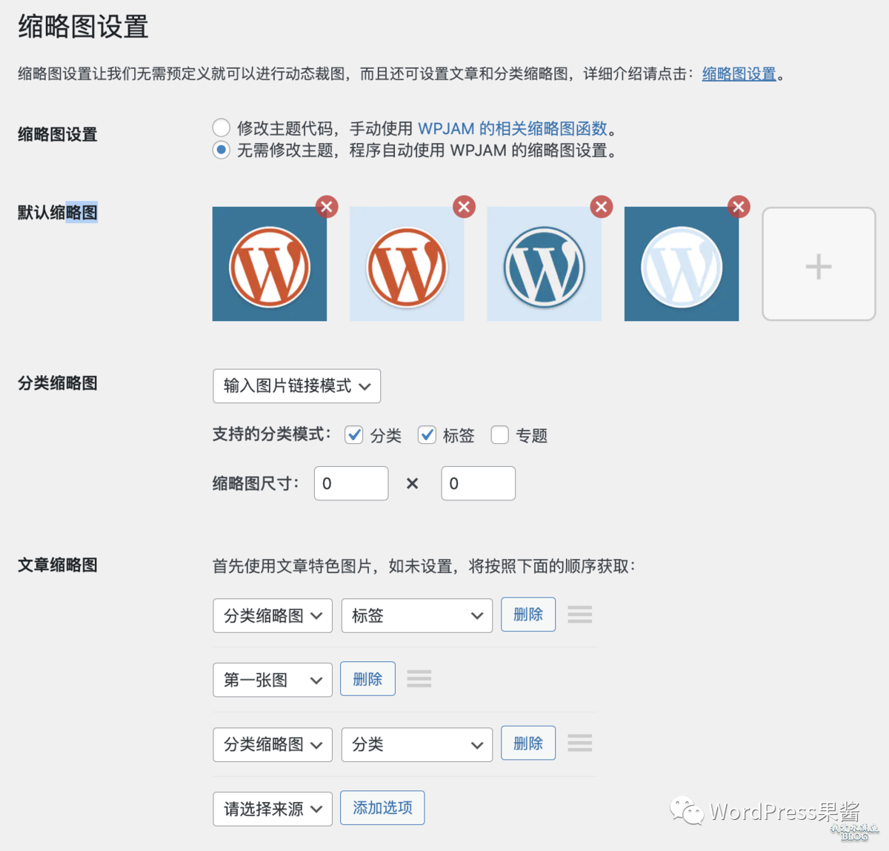Open 分类缩略图 source dropdown in 标签 row

tap(273, 615)
